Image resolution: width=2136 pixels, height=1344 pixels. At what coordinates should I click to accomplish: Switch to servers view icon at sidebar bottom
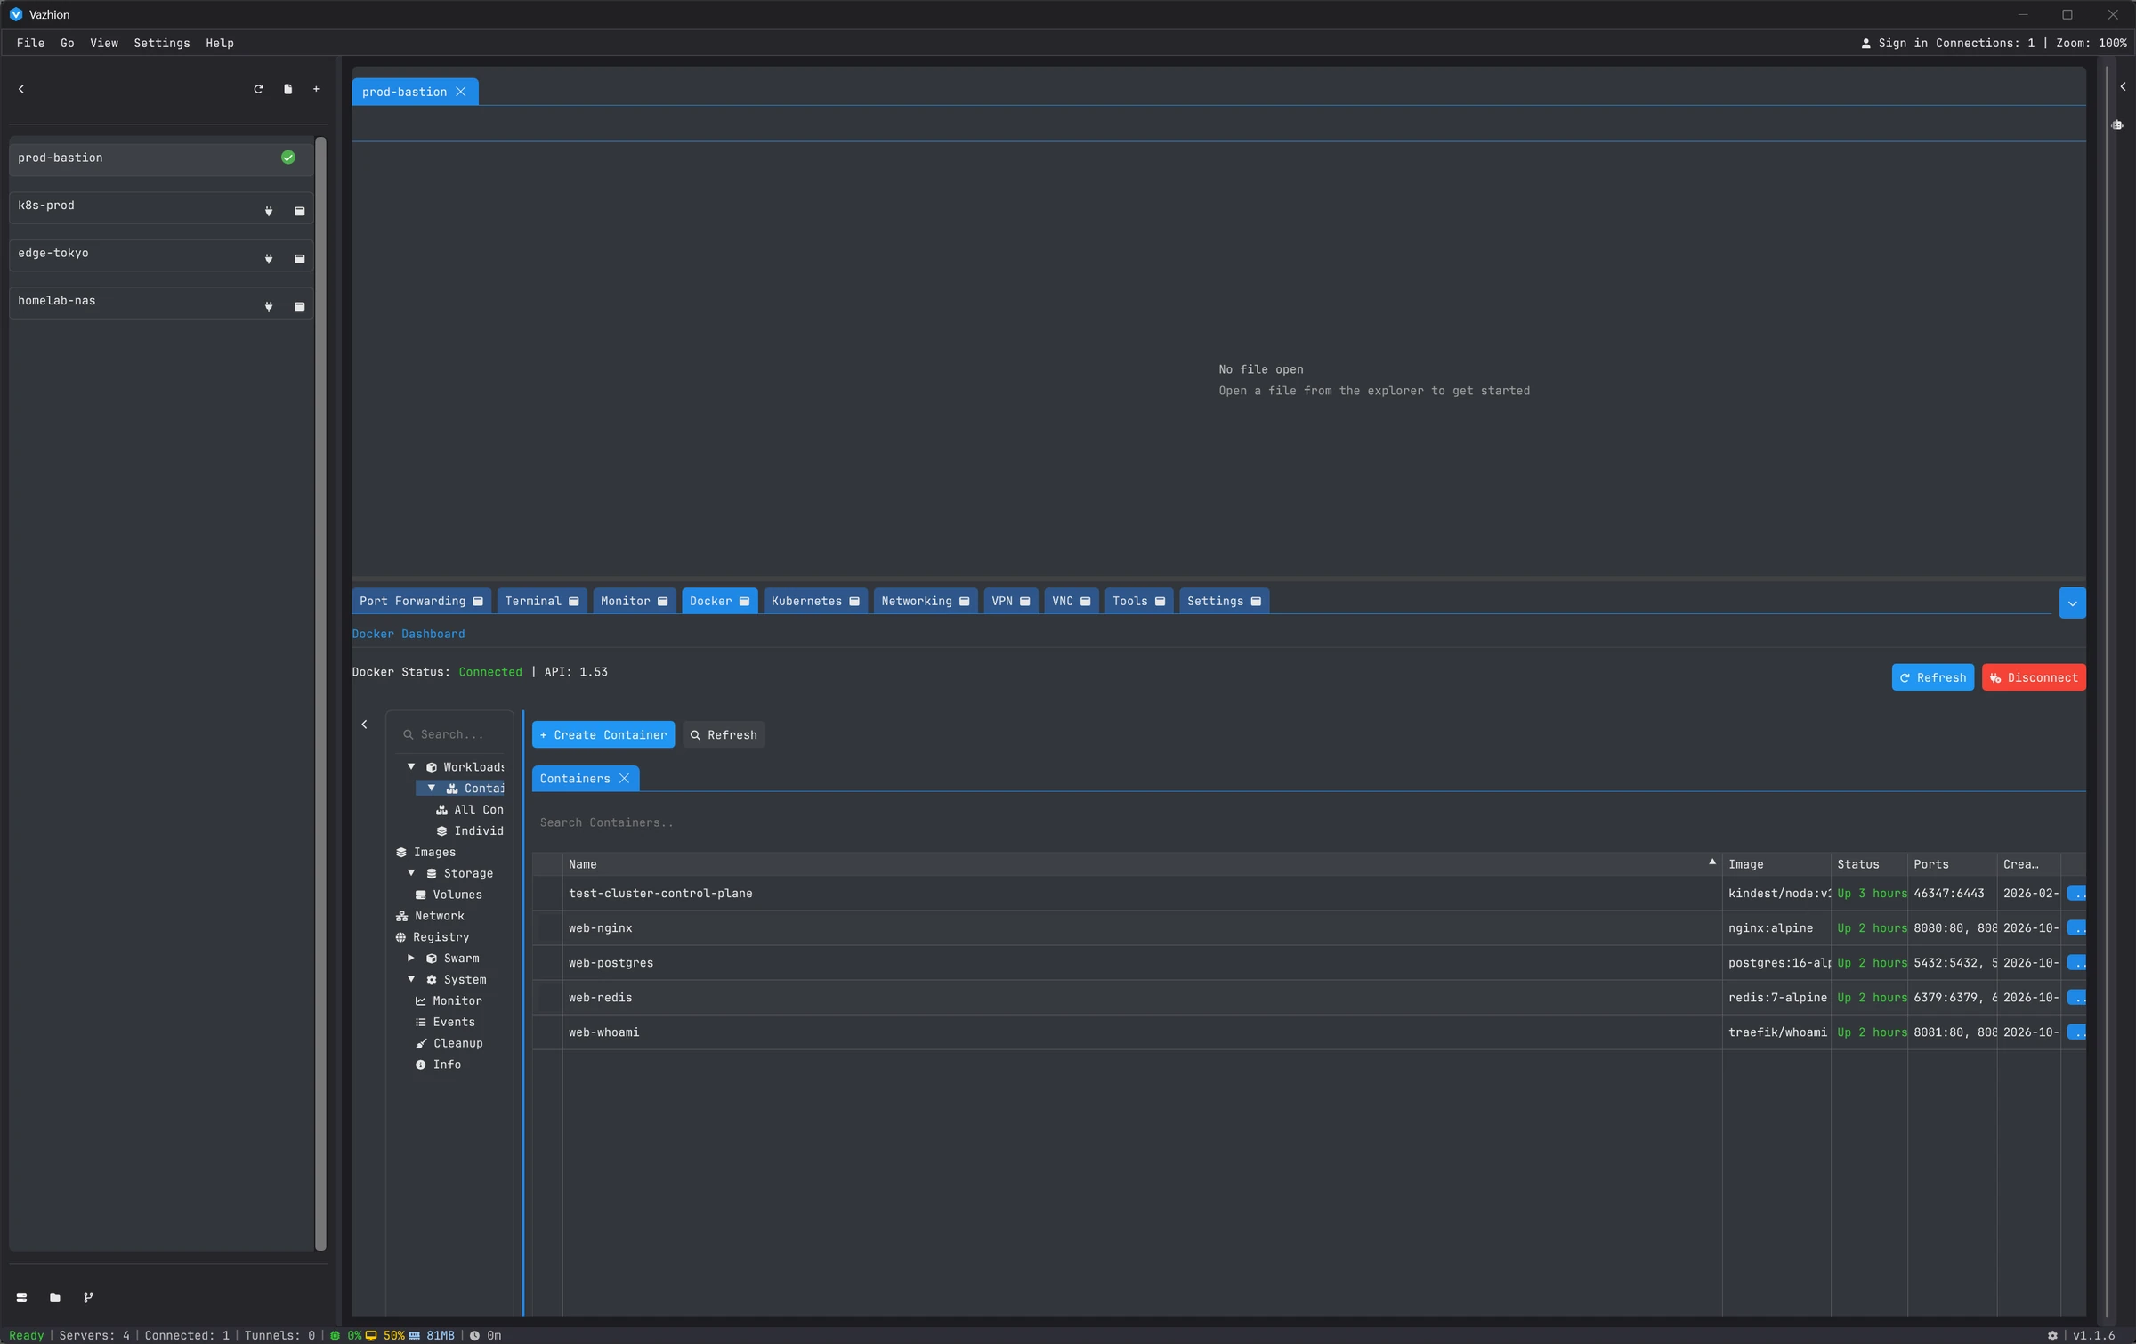click(21, 1298)
